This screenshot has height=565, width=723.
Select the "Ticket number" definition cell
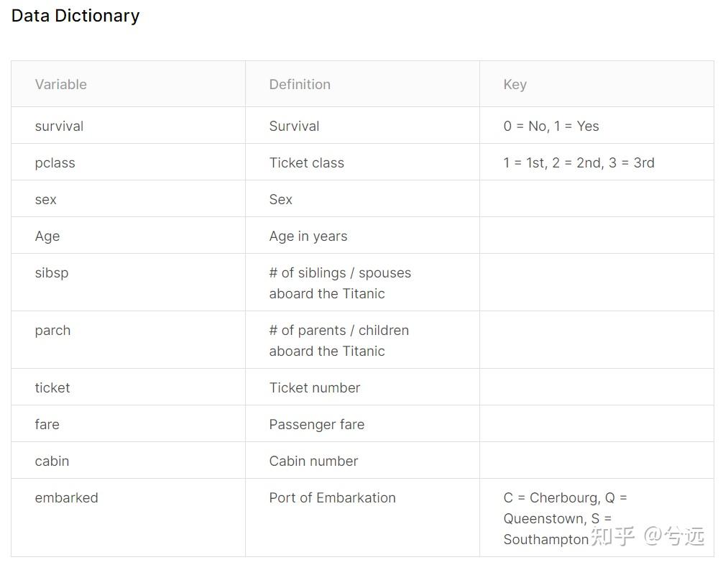click(x=314, y=387)
